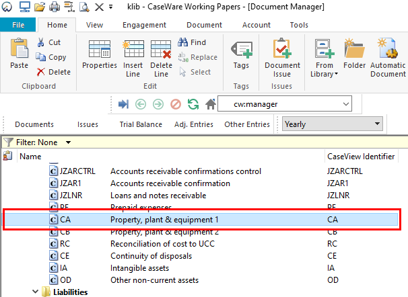This screenshot has height=297, width=408.
Task: Expand the cw:manager address dropdown
Action: click(x=346, y=104)
